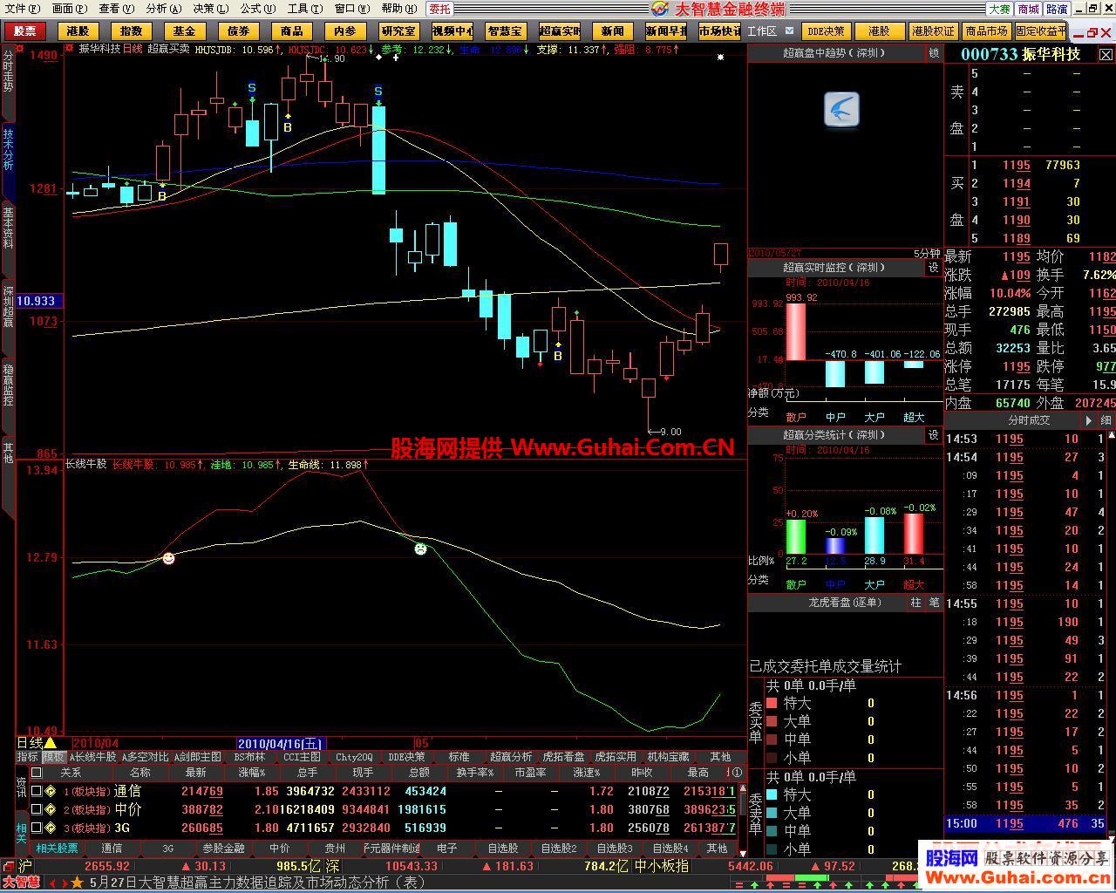
Task: Click the blue swallow logo icon in trend panel
Action: pos(841,110)
